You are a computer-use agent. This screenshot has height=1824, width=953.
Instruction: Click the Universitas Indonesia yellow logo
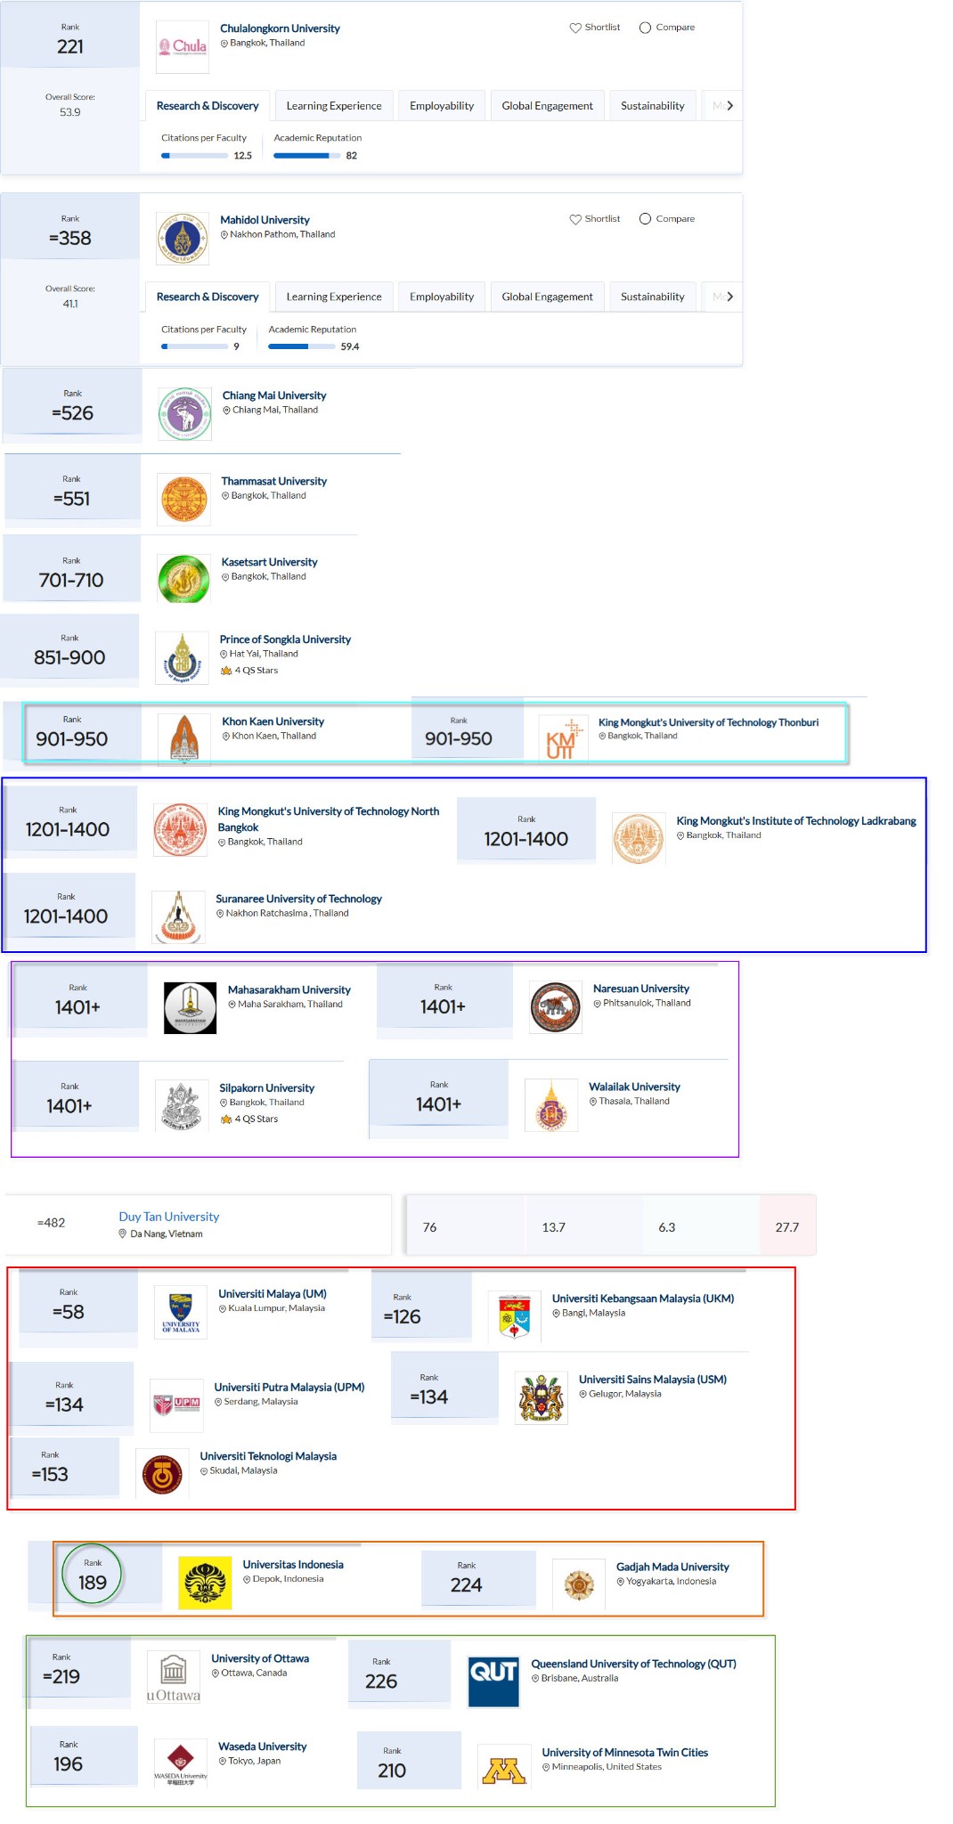(205, 1583)
